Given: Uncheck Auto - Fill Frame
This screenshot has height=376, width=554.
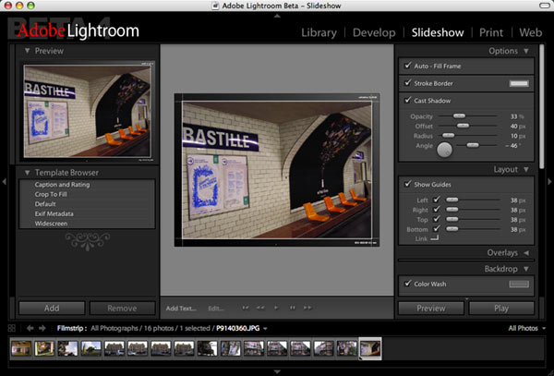Looking at the screenshot, I should pos(408,66).
